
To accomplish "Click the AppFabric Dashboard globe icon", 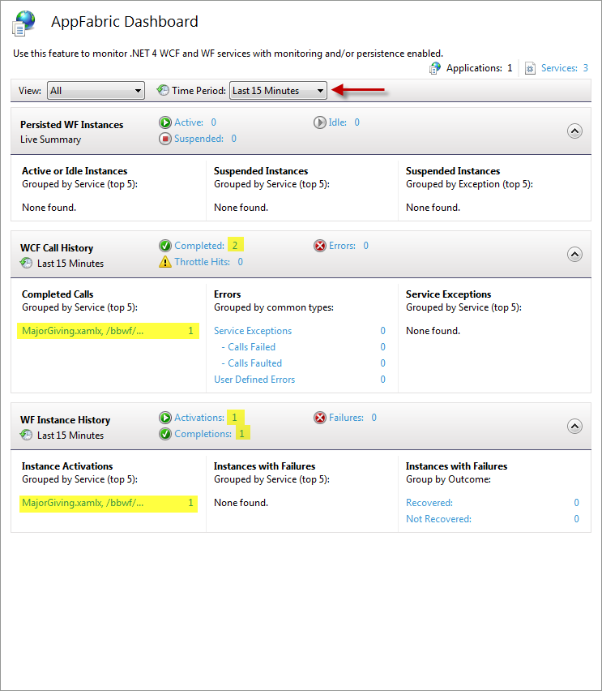I will tap(24, 23).
